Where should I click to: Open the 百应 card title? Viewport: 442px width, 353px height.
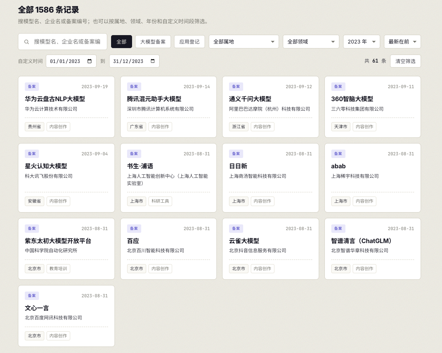click(133, 241)
